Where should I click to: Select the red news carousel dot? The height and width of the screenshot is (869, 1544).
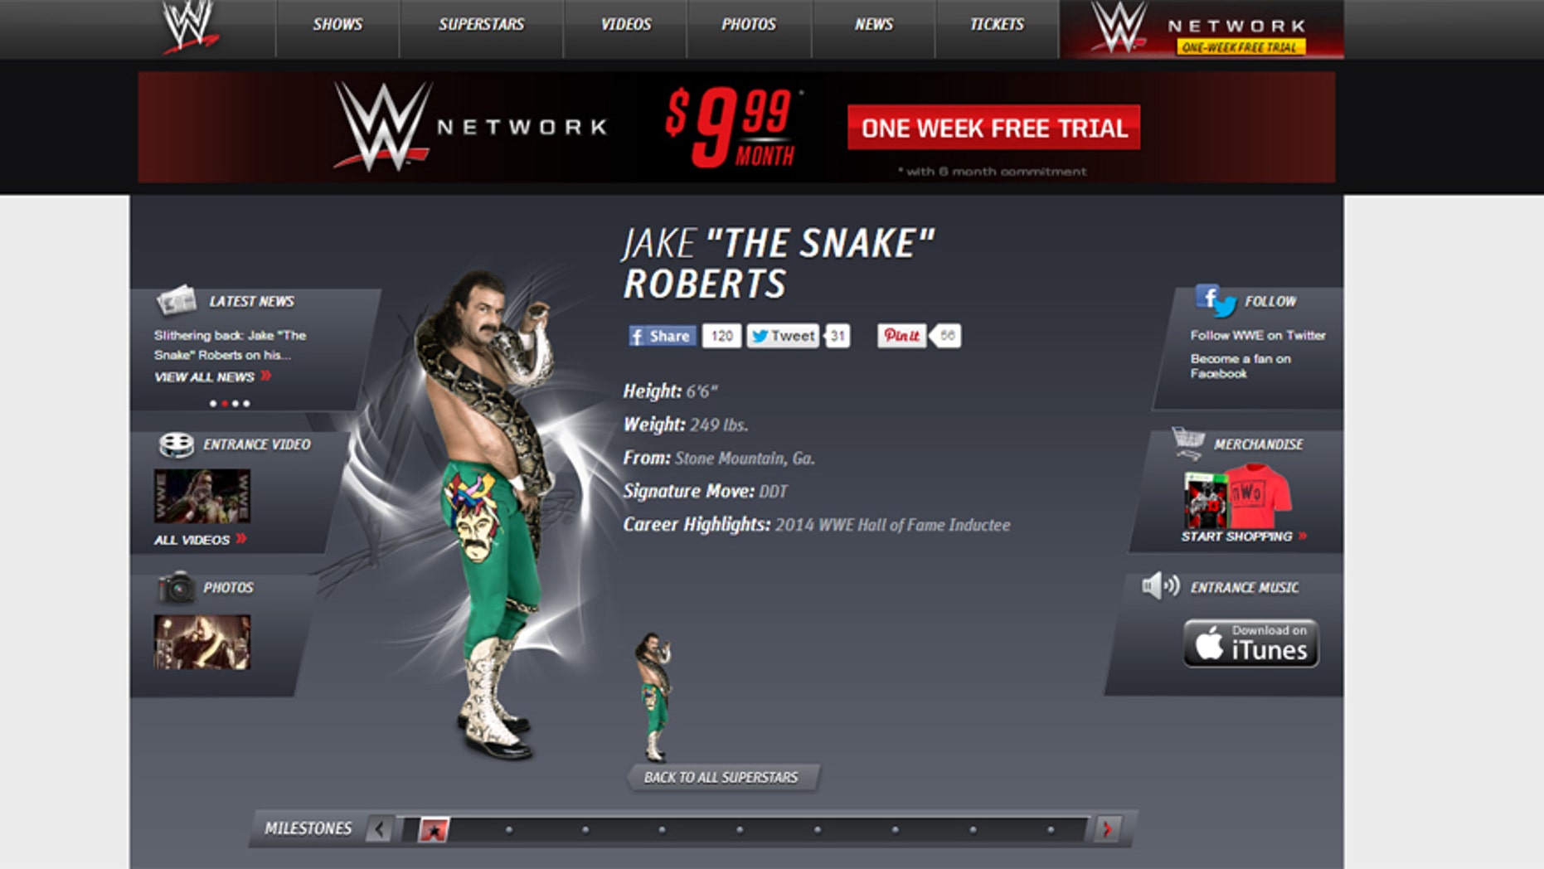(x=224, y=404)
